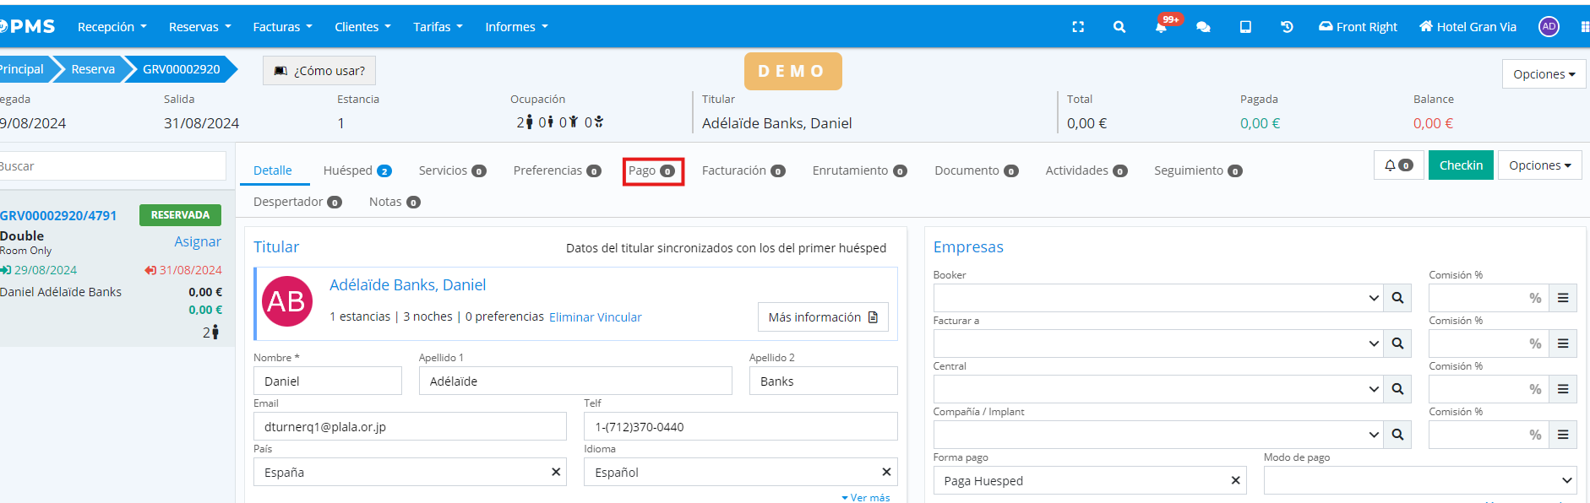Click the Asignar room link
This screenshot has height=503, width=1590.
tap(198, 241)
